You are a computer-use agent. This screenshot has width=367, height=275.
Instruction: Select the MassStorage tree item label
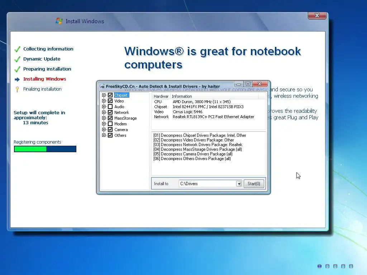point(125,118)
